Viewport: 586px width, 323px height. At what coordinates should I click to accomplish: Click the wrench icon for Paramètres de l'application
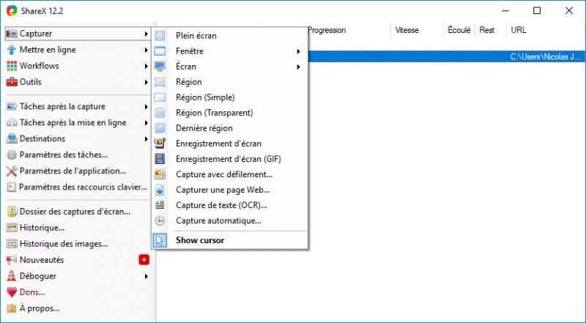pyautogui.click(x=12, y=171)
